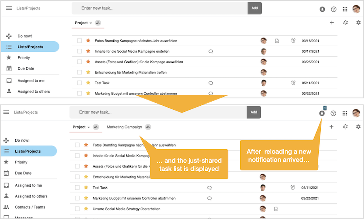Click the note icon on Unsere Social Media Strategy row

(x=276, y=209)
